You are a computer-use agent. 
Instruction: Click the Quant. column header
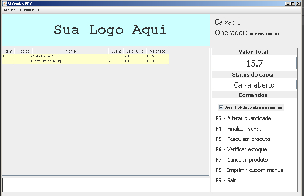click(116, 51)
